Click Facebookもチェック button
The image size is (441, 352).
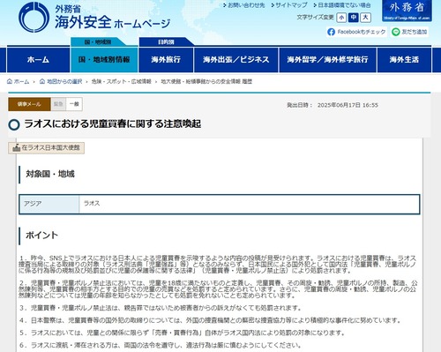point(356,32)
